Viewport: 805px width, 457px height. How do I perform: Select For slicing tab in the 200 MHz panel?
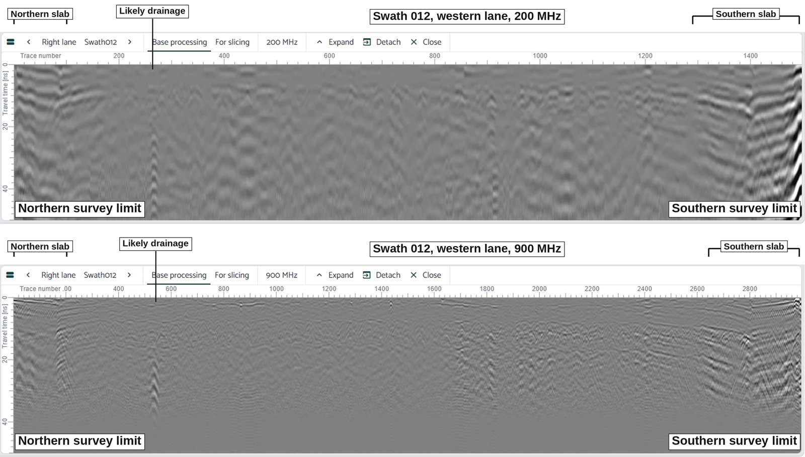(x=232, y=42)
